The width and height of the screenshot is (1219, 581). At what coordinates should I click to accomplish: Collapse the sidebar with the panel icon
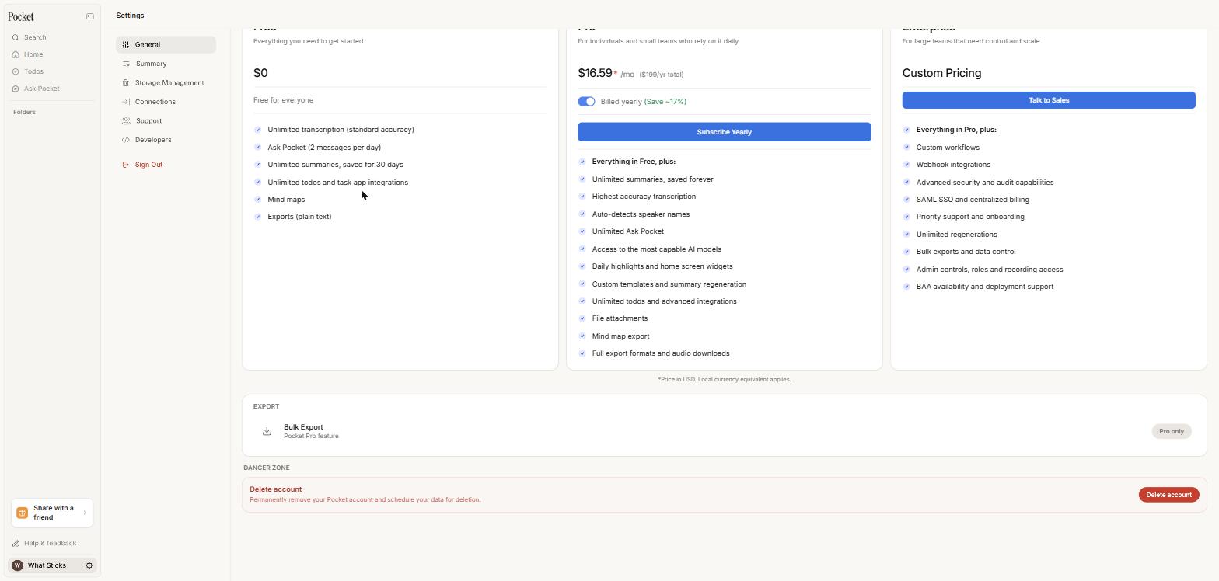click(90, 16)
